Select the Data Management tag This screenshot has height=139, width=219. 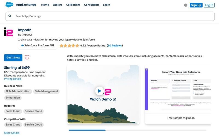tap(46, 91)
